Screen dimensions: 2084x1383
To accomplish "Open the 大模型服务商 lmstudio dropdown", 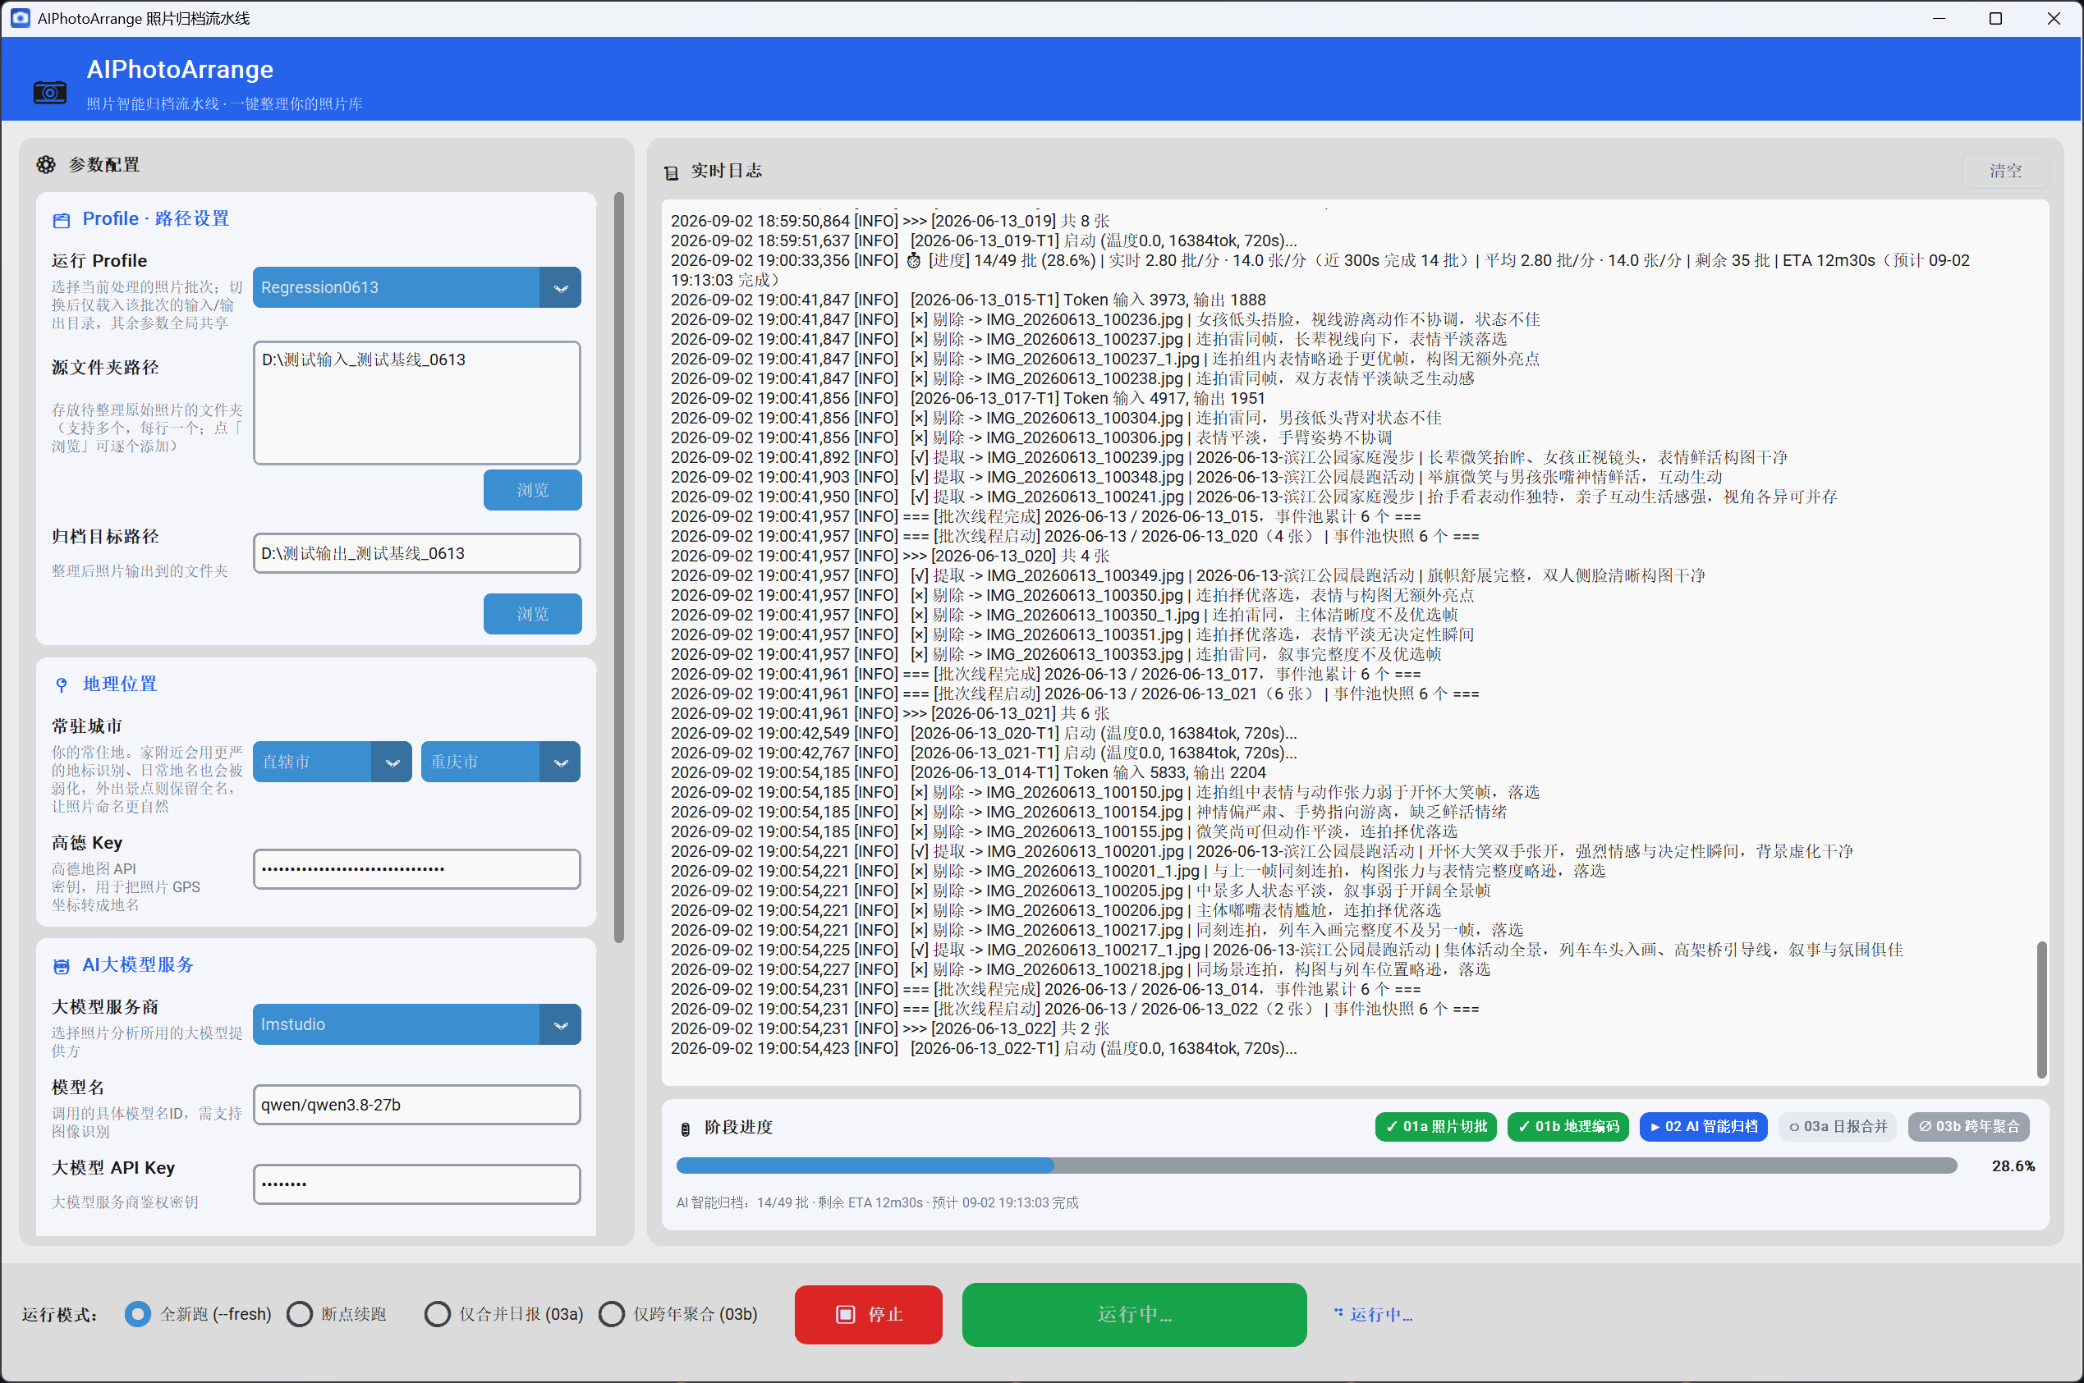I will tap(416, 1025).
